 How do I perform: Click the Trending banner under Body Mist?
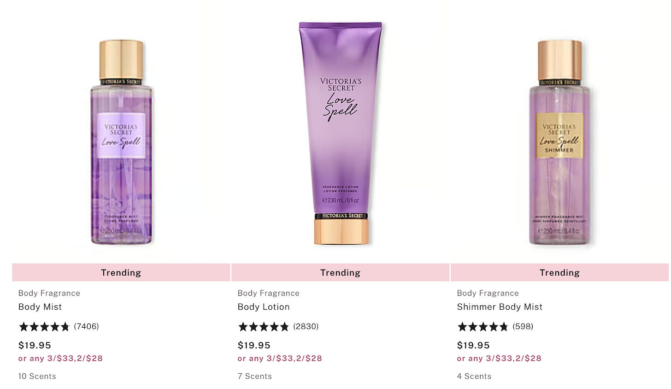pos(121,272)
